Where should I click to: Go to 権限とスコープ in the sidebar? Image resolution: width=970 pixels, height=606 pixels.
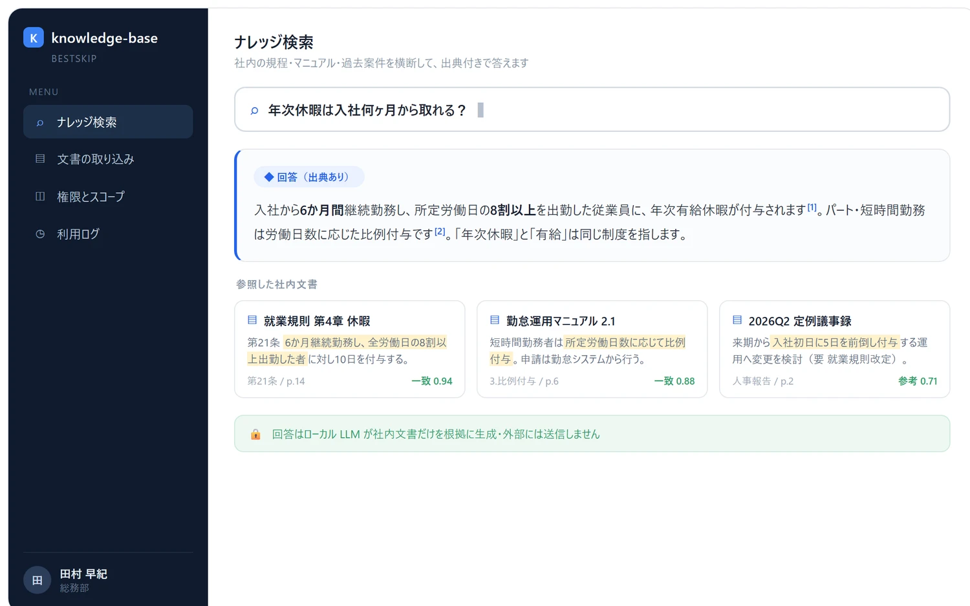coord(108,196)
